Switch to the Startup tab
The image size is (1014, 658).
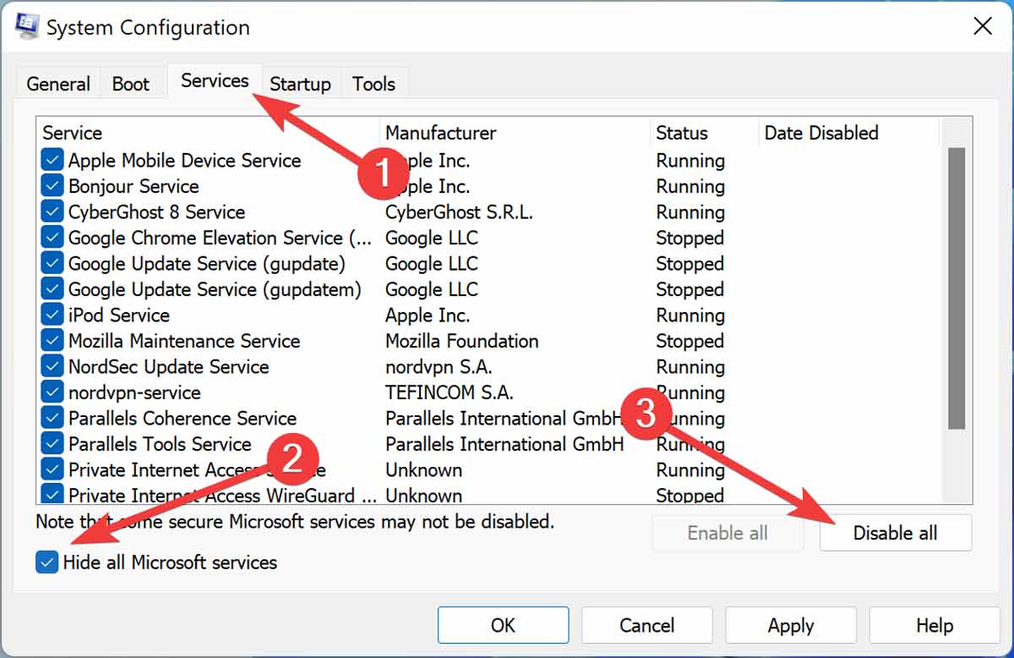pyautogui.click(x=300, y=83)
